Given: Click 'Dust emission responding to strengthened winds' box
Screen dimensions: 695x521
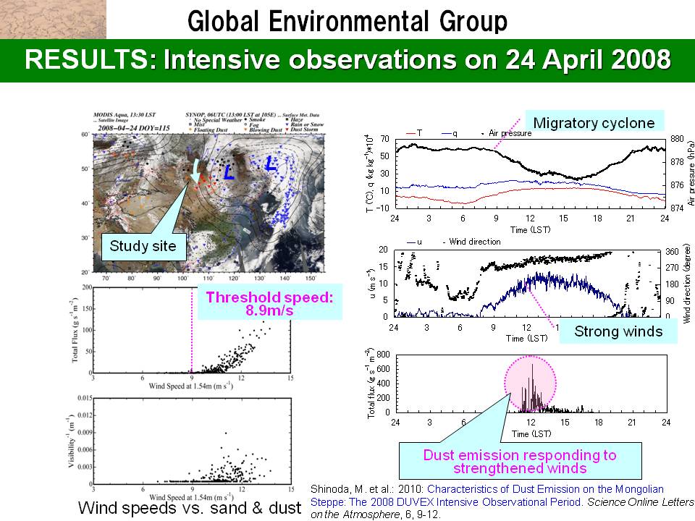Looking at the screenshot, I should (520, 461).
